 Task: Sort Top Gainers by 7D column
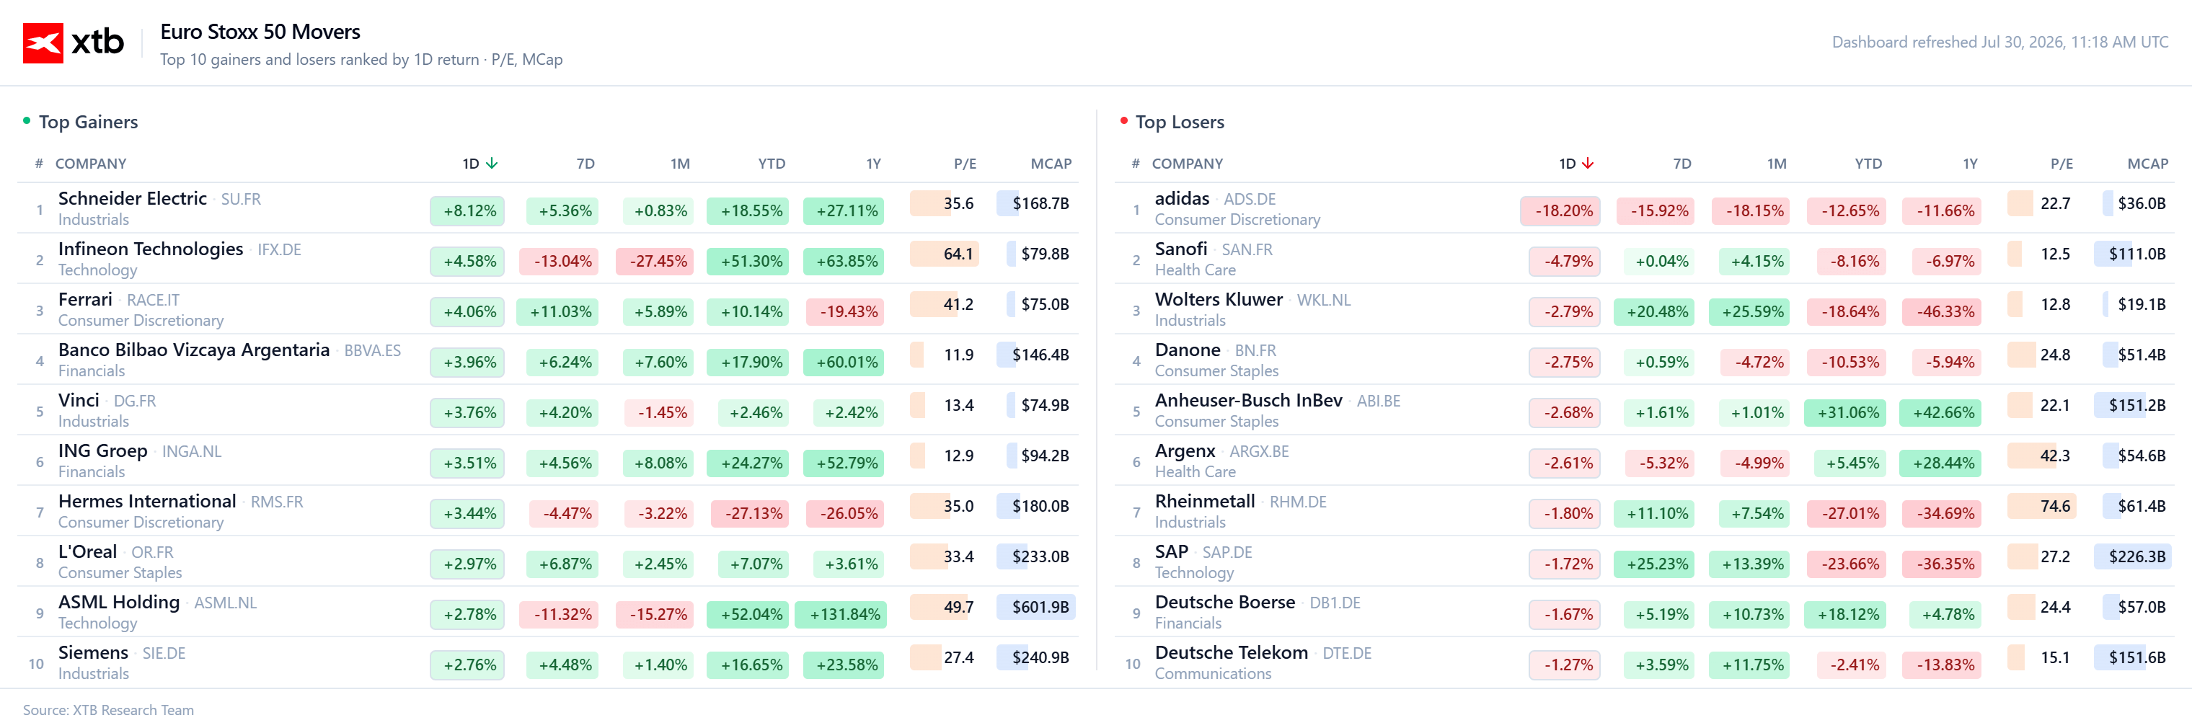585,164
